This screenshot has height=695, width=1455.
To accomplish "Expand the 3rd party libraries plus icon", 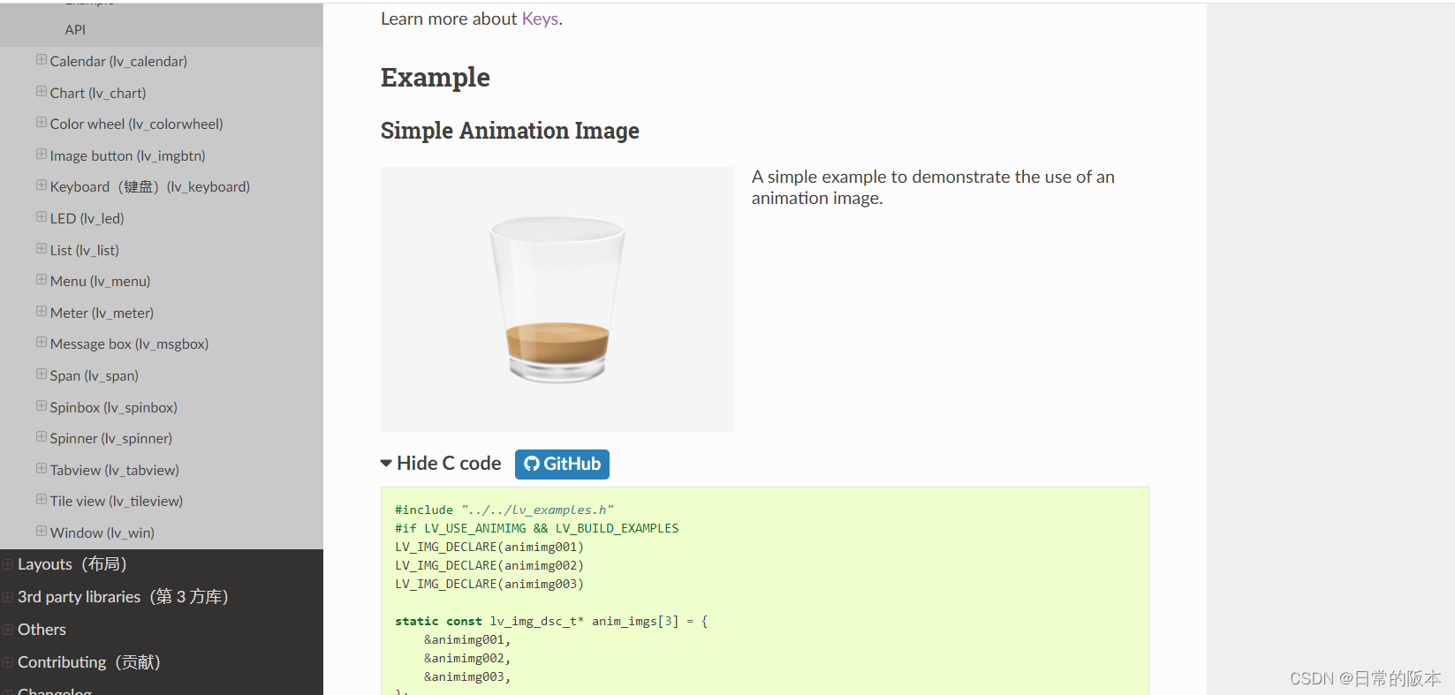I will pos(8,596).
